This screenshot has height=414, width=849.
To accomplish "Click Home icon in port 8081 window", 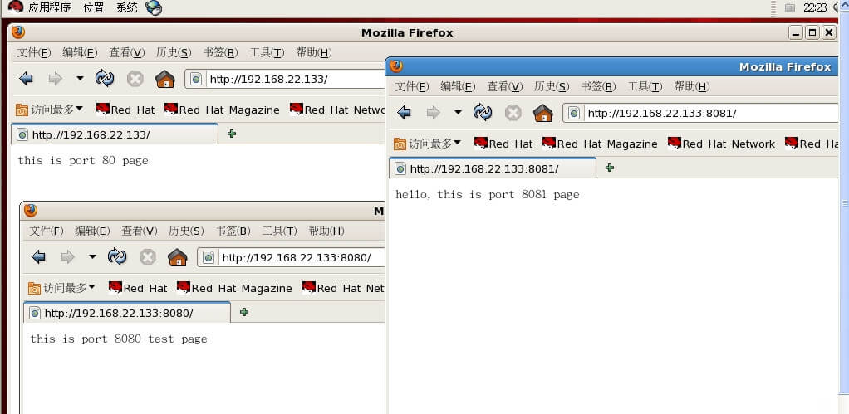I will click(542, 113).
